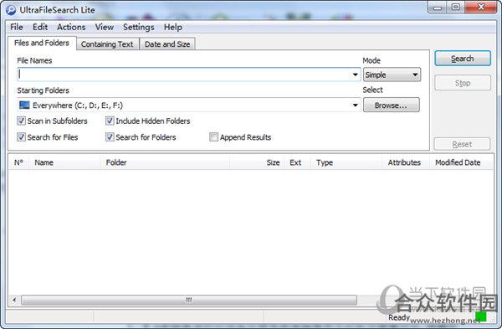502x329 pixels.
Task: Uncheck Search for Folders checkbox
Action: 110,137
